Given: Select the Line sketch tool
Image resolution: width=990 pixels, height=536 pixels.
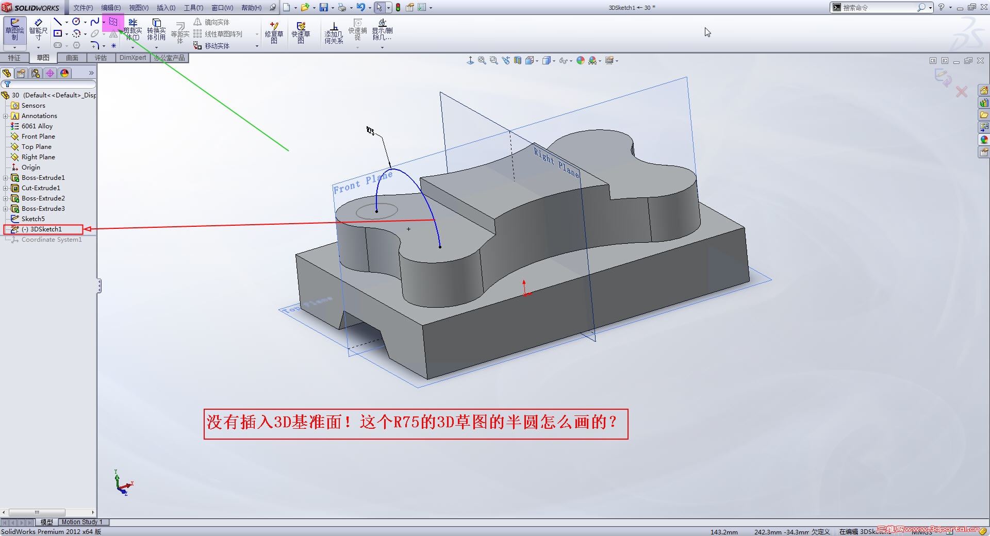Looking at the screenshot, I should tap(58, 22).
